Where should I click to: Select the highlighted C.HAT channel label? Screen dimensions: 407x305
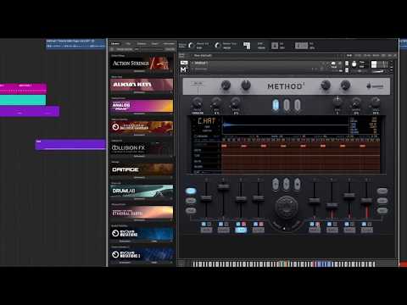pos(241,230)
